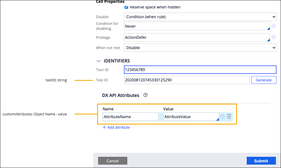Delete the attribute row with trash icon

click(229, 116)
